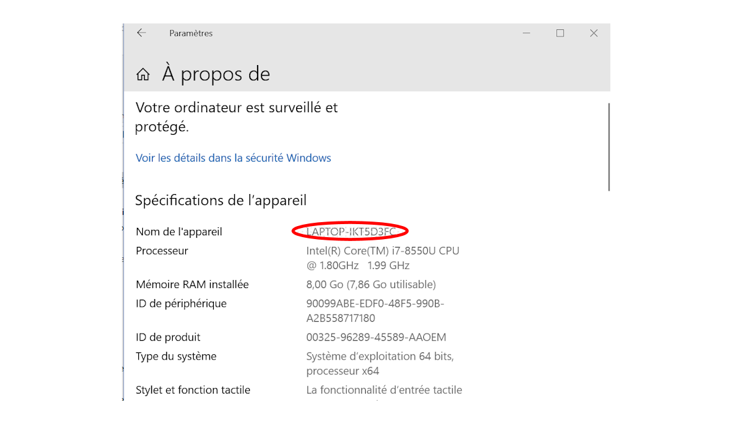Click the Paramètres window title text
The image size is (746, 428).
pos(191,33)
